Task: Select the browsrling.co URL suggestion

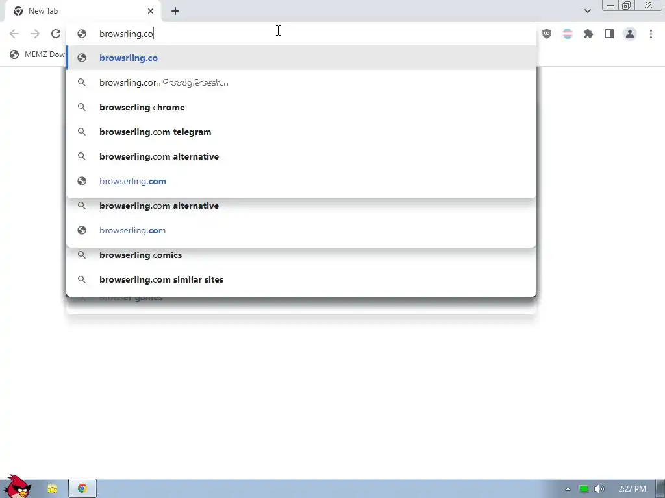Action: [x=301, y=58]
